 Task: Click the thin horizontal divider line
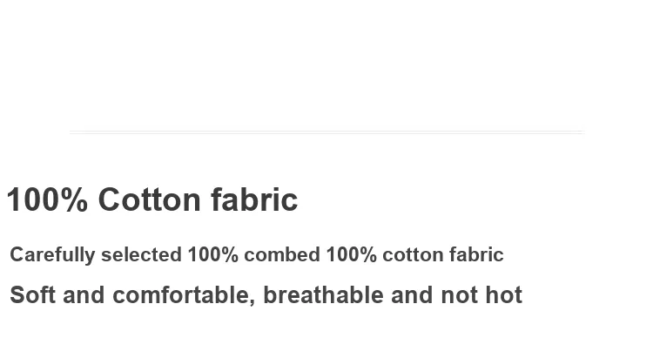pos(326,132)
